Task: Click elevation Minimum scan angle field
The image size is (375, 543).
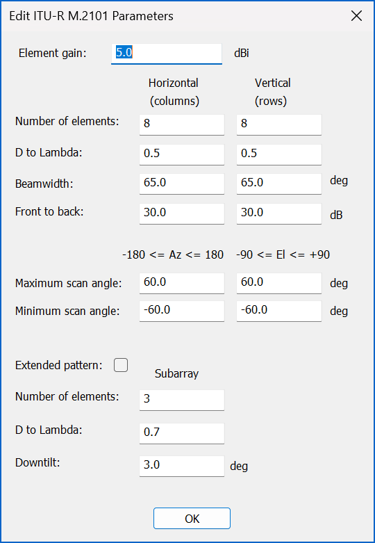Action: tap(279, 311)
